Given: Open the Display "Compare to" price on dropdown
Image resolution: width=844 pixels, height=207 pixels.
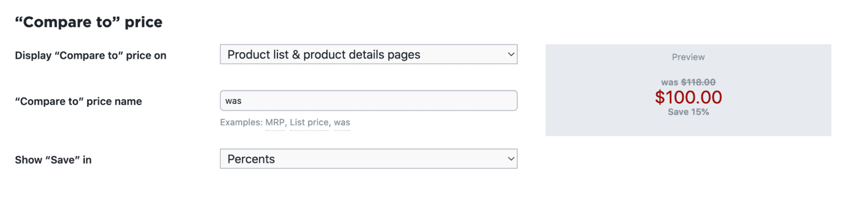Looking at the screenshot, I should (x=368, y=54).
